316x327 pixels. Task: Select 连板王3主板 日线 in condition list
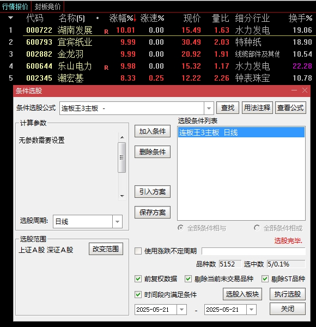coord(241,132)
